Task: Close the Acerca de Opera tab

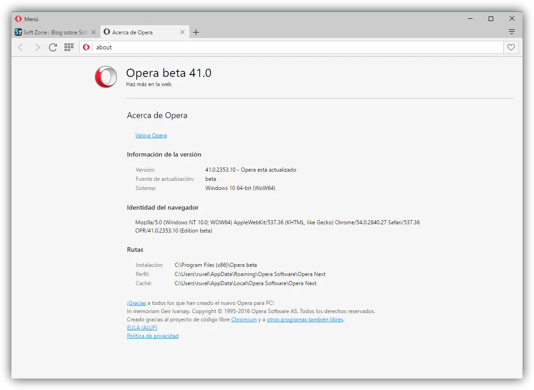Action: pos(182,32)
